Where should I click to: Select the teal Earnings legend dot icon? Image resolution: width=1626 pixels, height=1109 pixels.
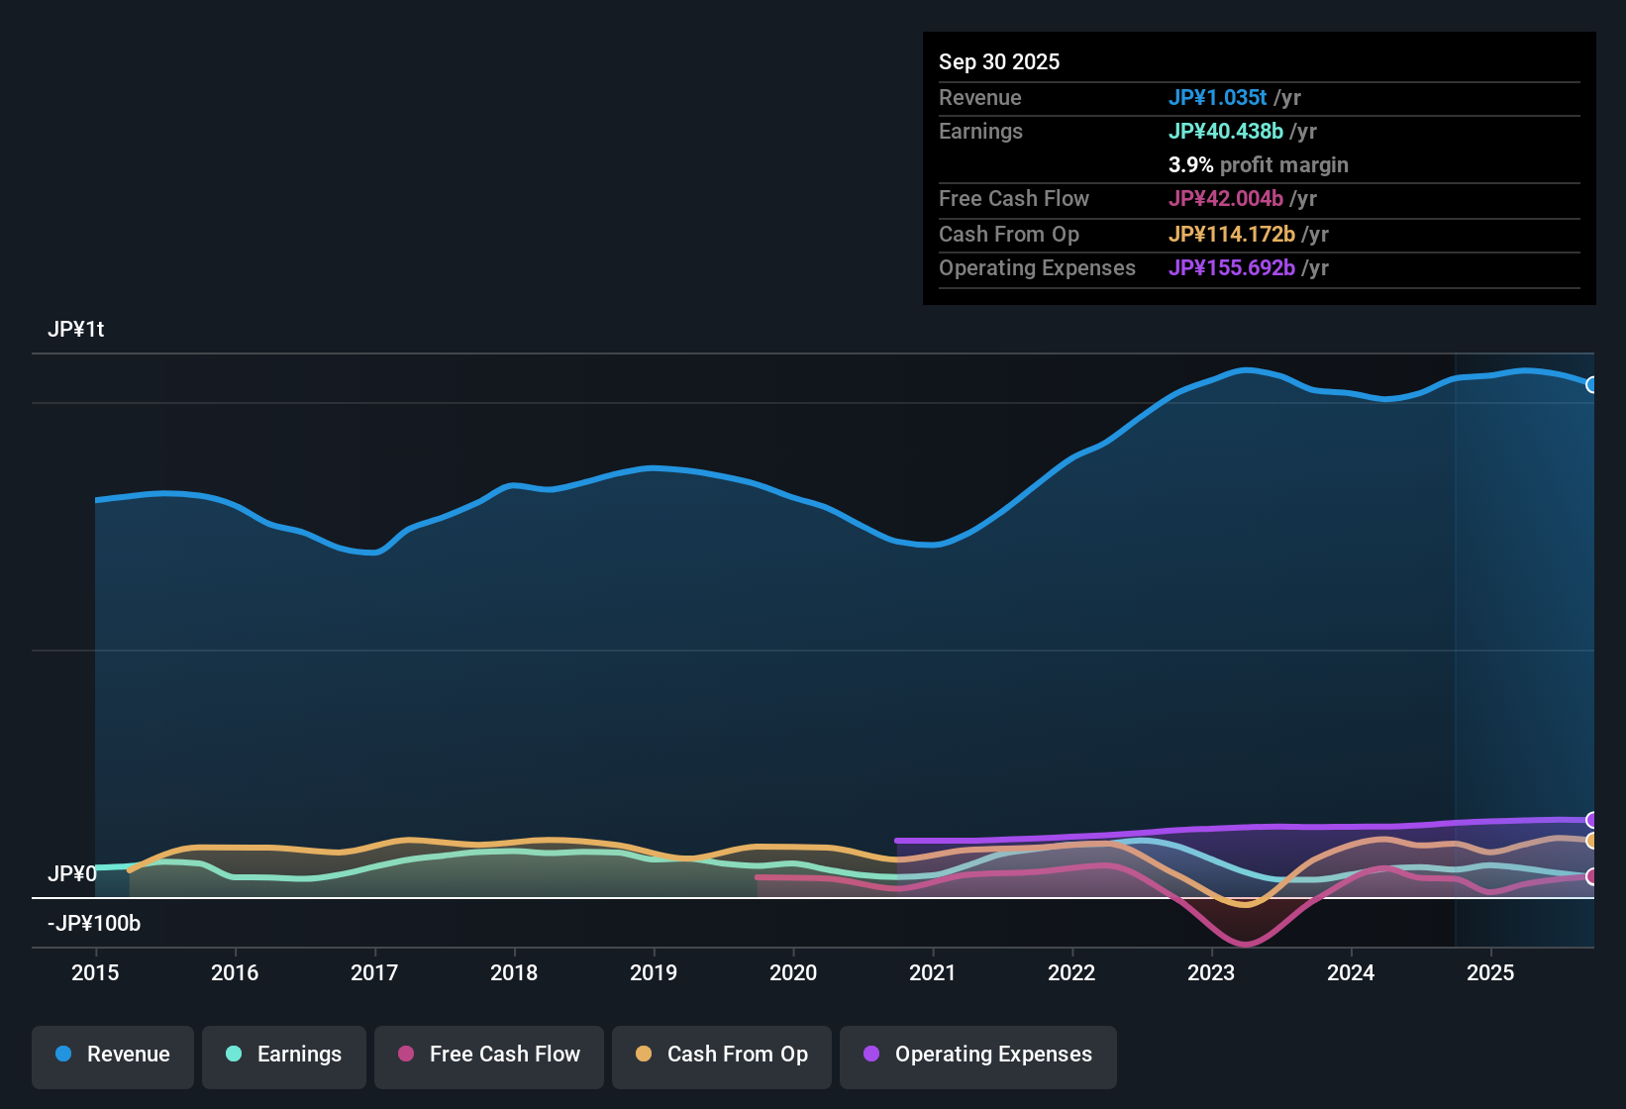click(x=234, y=1055)
